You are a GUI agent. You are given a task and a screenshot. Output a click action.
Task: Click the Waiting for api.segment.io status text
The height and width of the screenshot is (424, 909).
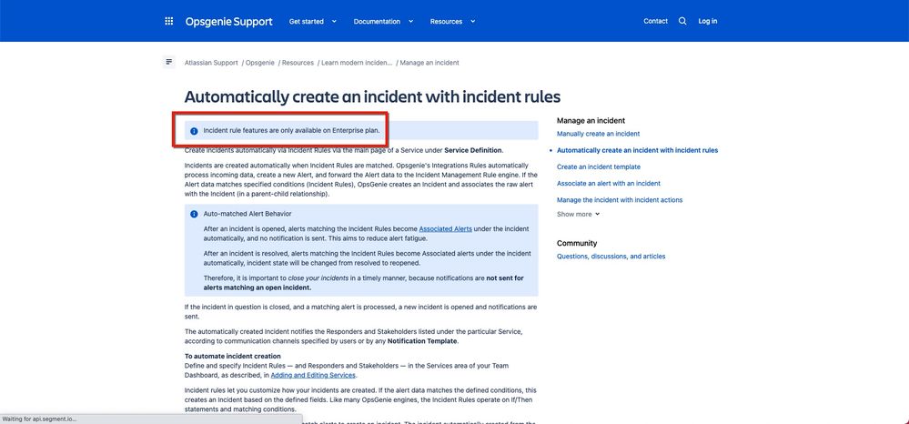39,419
